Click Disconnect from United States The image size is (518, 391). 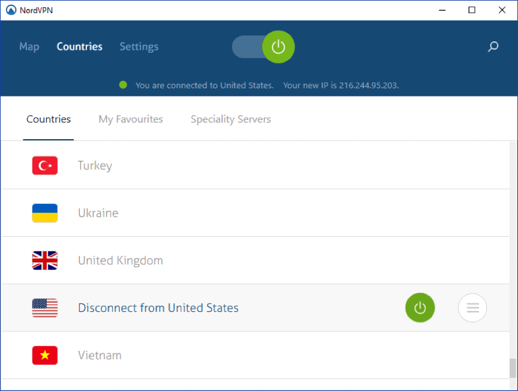[x=158, y=308]
